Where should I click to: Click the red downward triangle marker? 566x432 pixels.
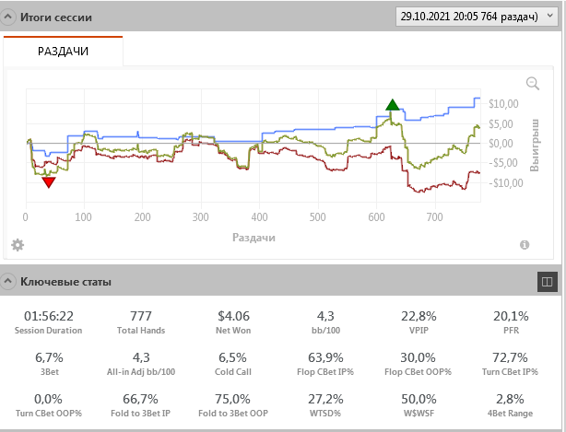click(49, 182)
